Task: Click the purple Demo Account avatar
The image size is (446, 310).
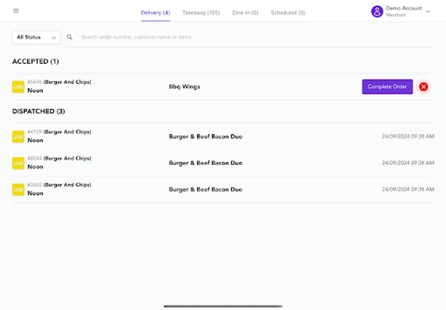Action: pos(377,11)
